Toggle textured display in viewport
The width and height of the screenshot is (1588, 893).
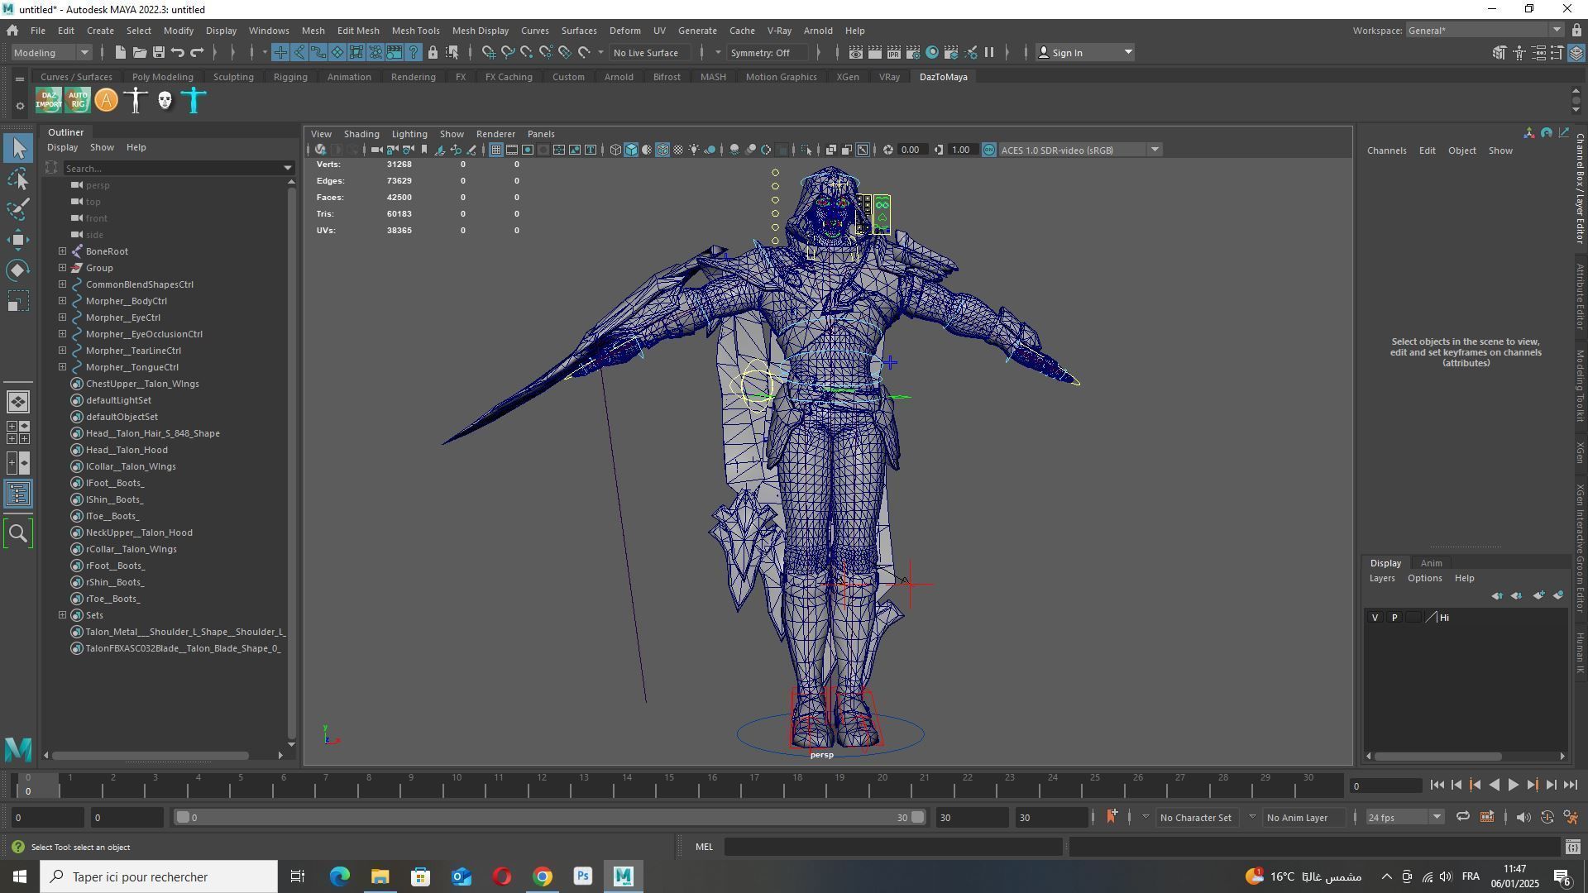pyautogui.click(x=679, y=150)
